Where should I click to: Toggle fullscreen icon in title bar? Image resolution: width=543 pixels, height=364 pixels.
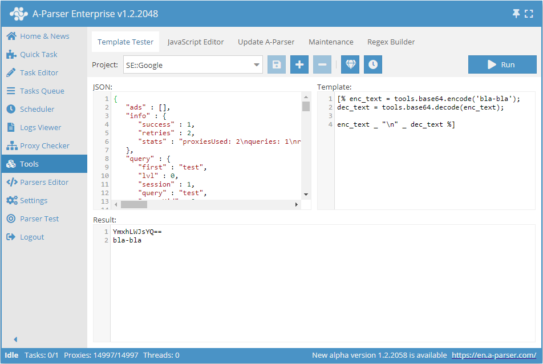pyautogui.click(x=529, y=14)
